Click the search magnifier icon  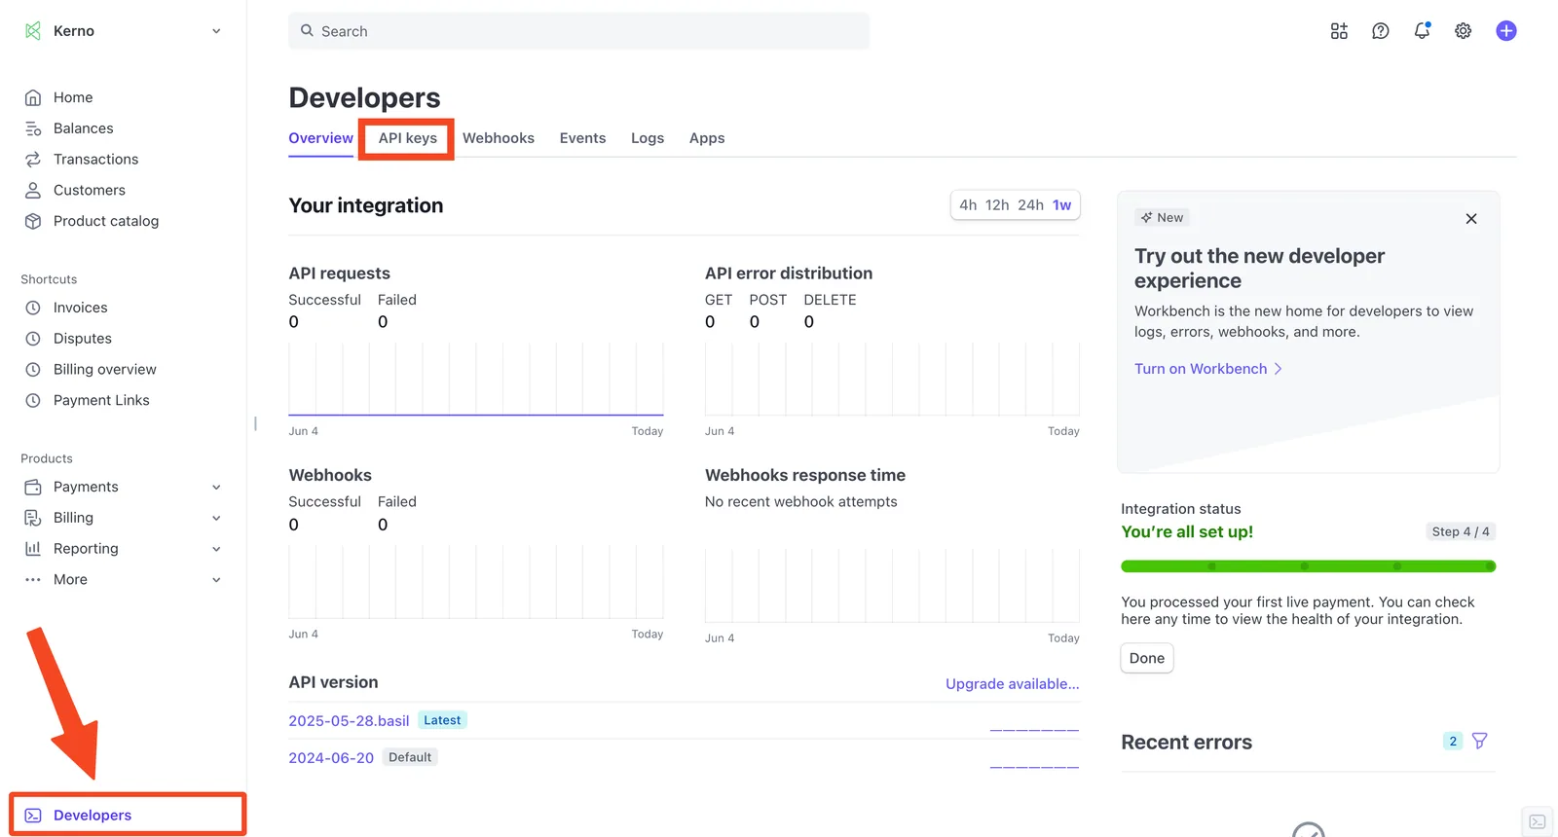(307, 31)
